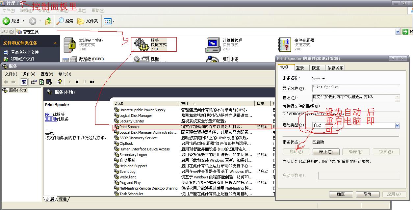Open 帮助(H) menu in 服务 window
The image size is (413, 210).
point(65,74)
